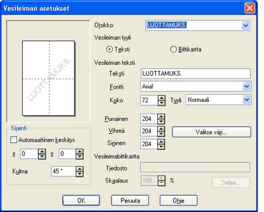Decrease the x position value

click(42, 156)
